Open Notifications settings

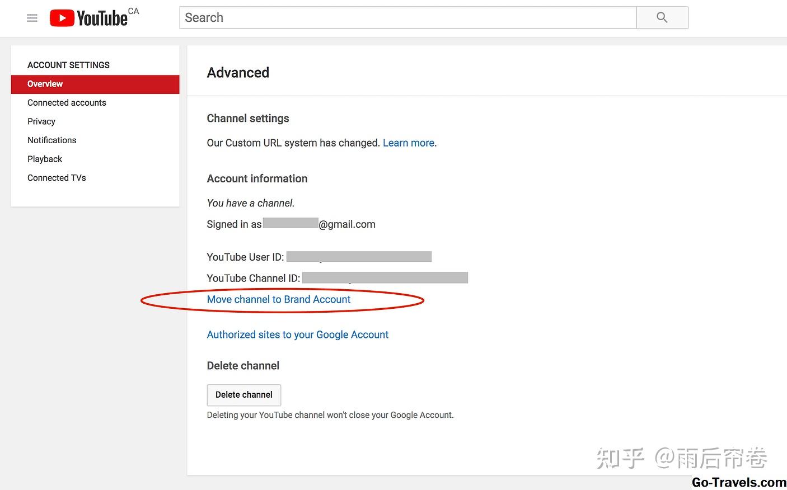pos(52,140)
